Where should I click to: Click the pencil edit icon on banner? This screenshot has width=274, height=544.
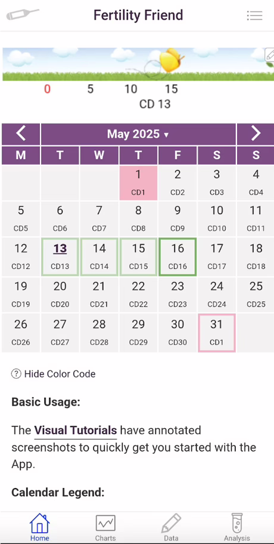[x=269, y=54]
